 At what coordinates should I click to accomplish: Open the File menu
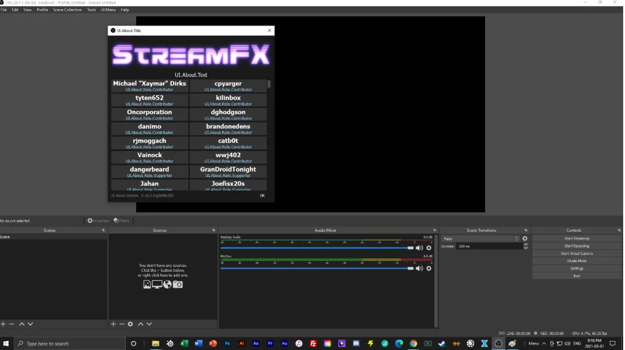(x=4, y=10)
